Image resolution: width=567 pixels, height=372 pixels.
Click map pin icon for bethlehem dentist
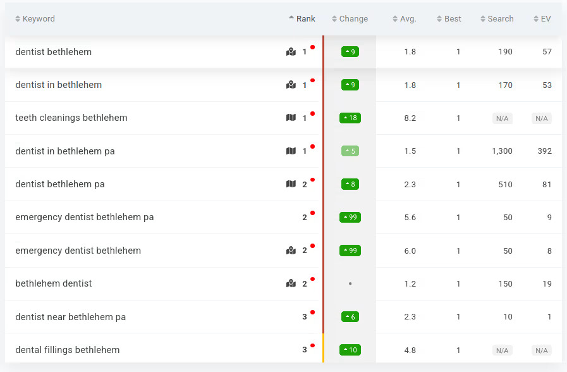[291, 283]
